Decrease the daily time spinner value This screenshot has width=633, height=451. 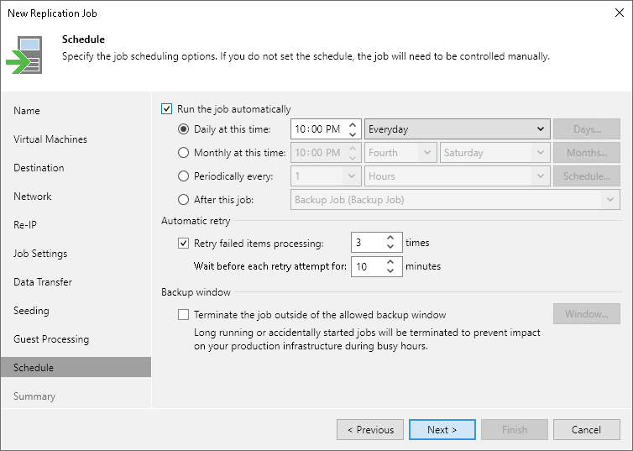pos(353,134)
